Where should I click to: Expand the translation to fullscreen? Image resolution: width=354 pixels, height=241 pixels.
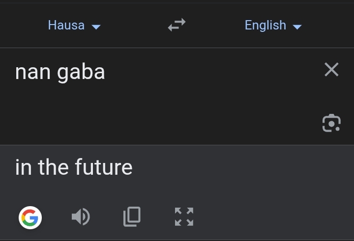click(x=184, y=216)
